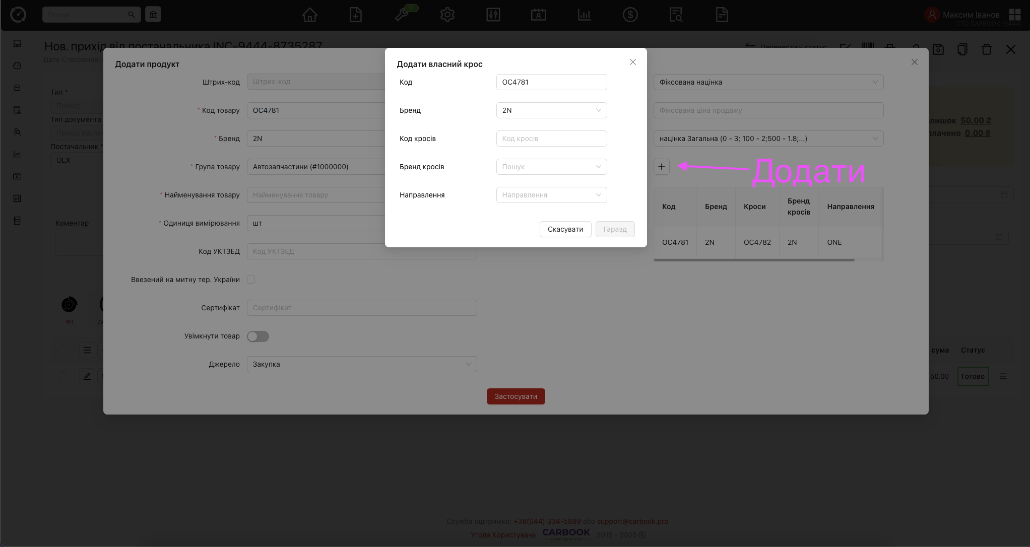The image size is (1030, 547).
Task: Open the 'Направлення' dropdown
Action: point(551,195)
